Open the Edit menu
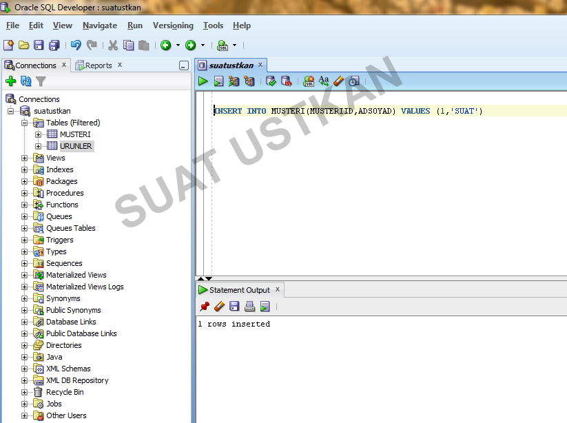This screenshot has width=567, height=423. click(x=36, y=25)
